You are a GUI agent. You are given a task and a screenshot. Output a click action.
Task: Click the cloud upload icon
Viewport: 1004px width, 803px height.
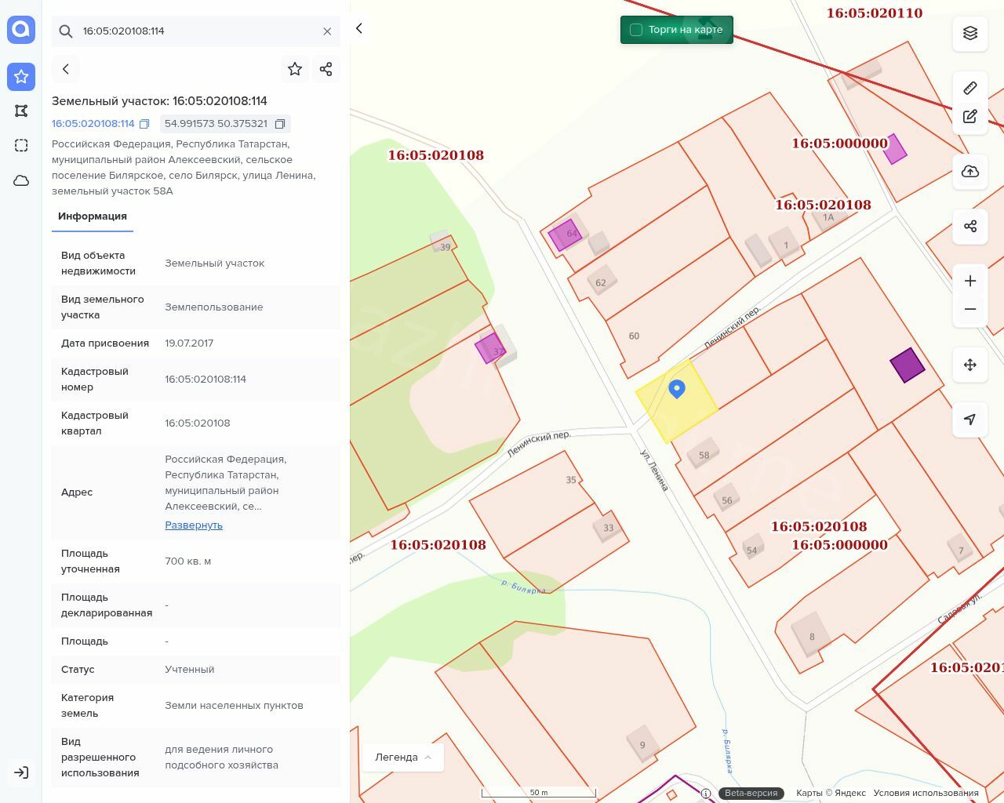pyautogui.click(x=970, y=172)
